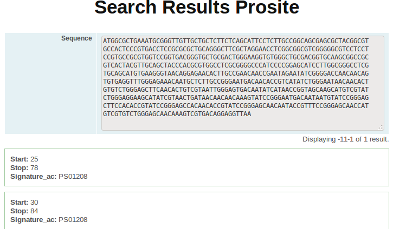The image size is (393, 229).
Task: Place cursor in sequence line starting ATGGCGCTGAAATG
Action: 236,41
